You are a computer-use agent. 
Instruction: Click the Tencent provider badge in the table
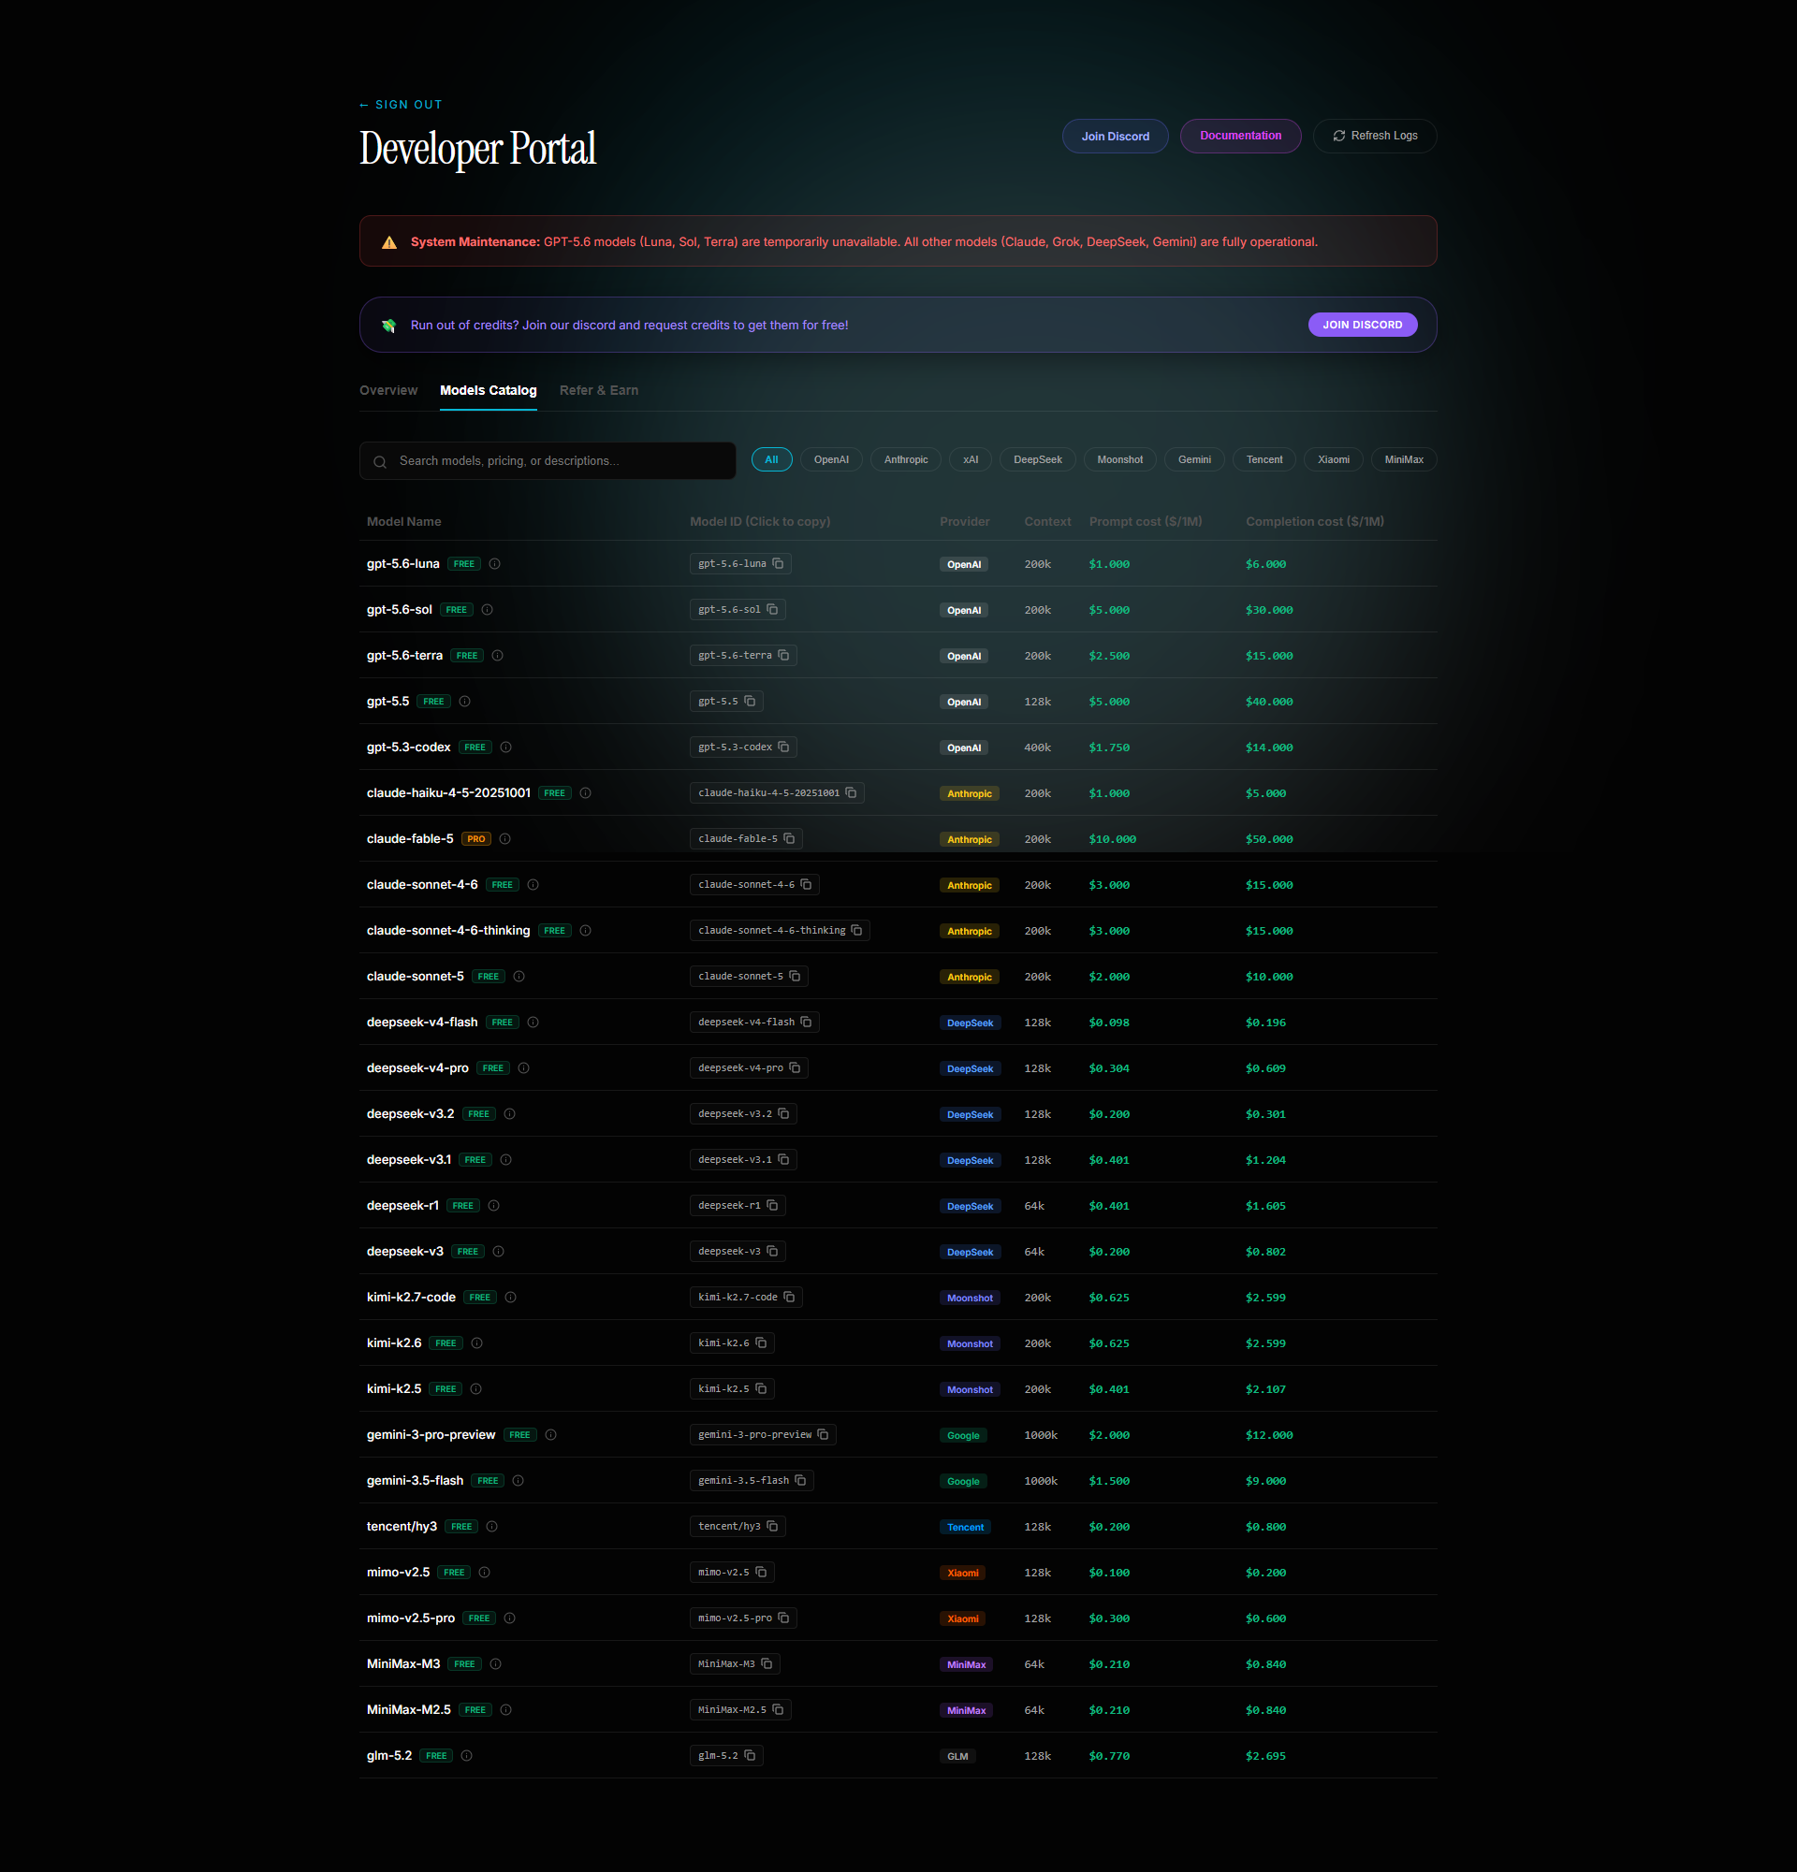pyautogui.click(x=965, y=1527)
